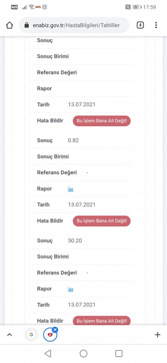Tap the Instagram notification icon in status bar
Viewport: 167px width, 363px height.
45,7
